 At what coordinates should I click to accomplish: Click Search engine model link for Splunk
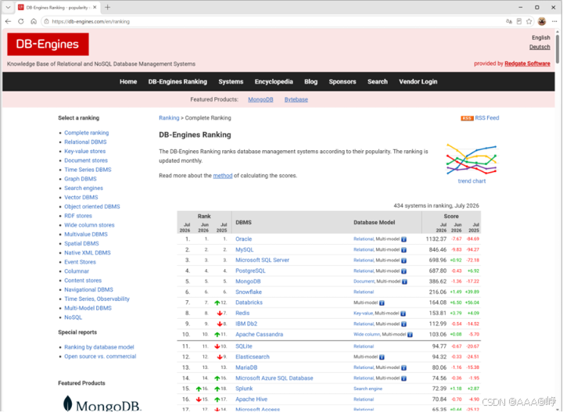[368, 389]
